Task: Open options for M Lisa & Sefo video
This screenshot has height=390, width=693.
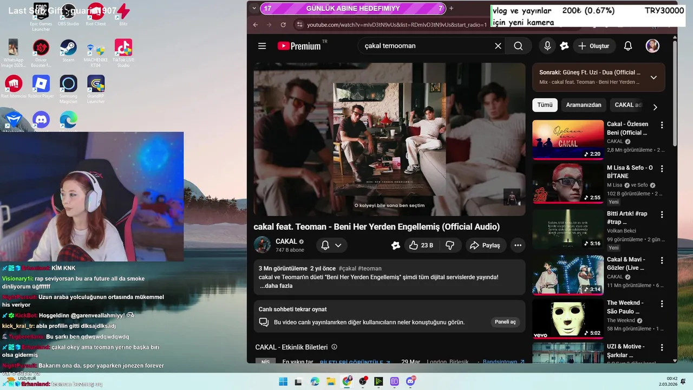Action: [662, 168]
